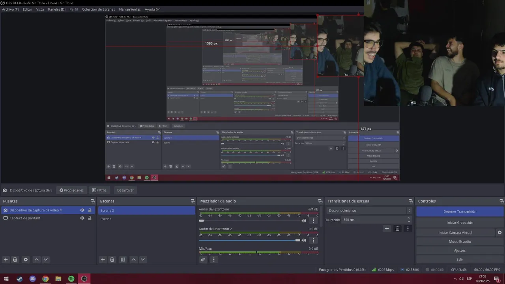Open the Ayuda menu

(x=152, y=9)
